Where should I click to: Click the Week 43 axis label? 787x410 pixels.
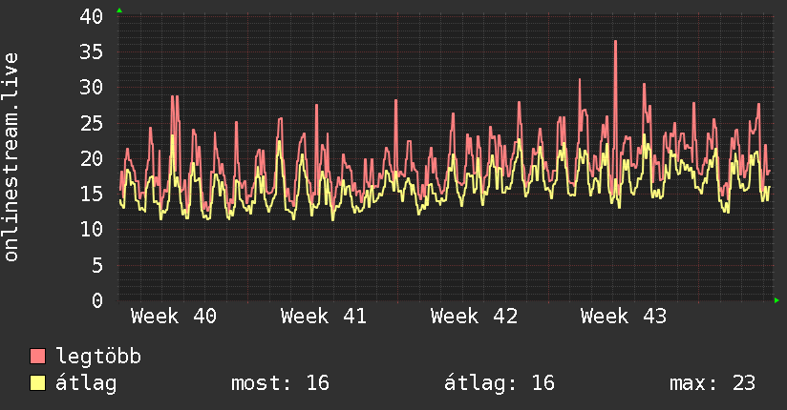pos(624,317)
